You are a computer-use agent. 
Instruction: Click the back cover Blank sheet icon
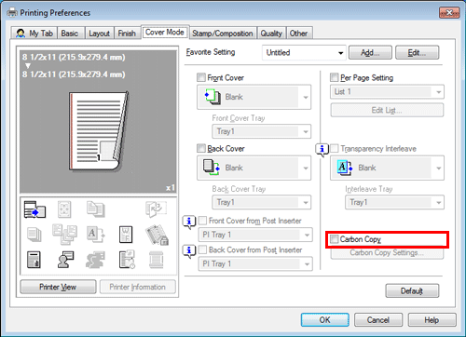coord(212,168)
